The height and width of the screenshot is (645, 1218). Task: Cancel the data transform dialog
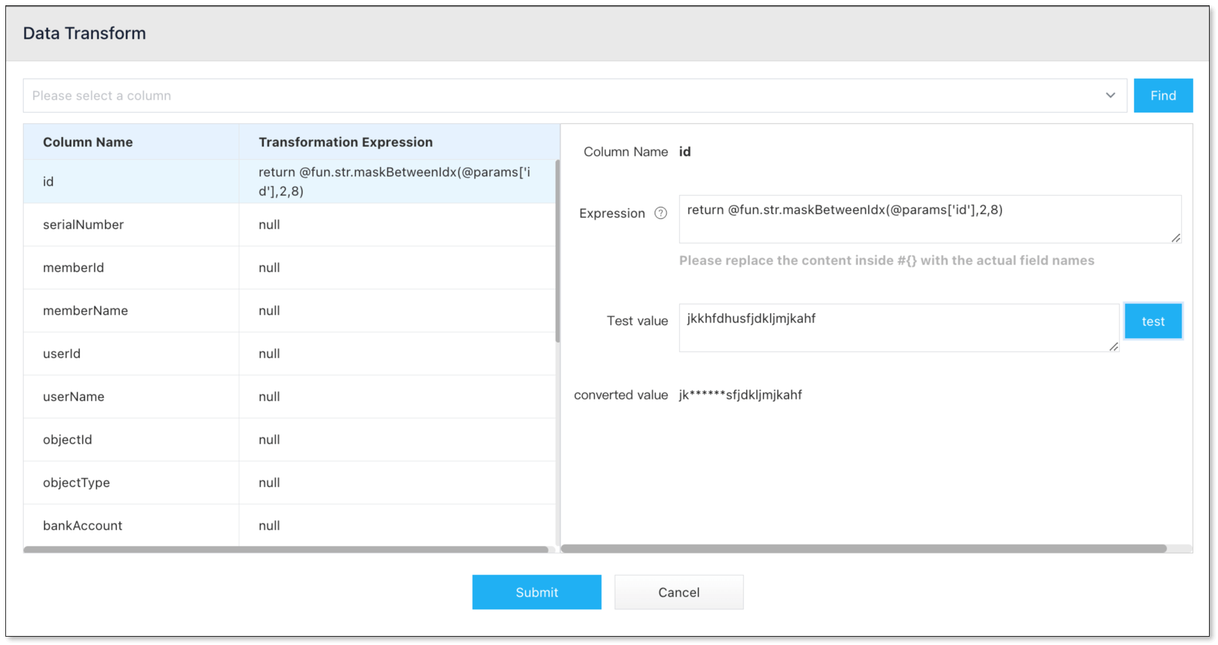pos(678,592)
